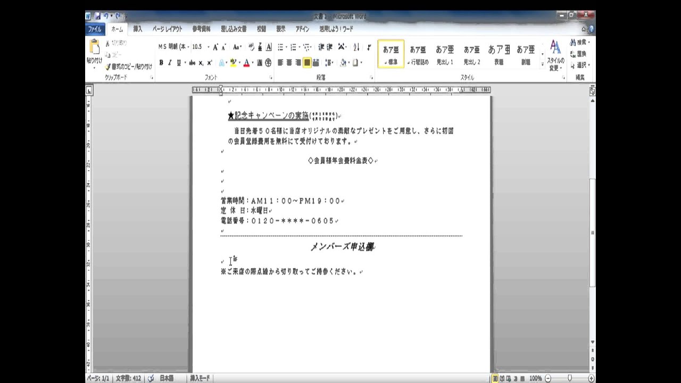Click the Undo icon in Quick Access Toolbar
Viewport: 681px width, 383px height.
pos(106,16)
